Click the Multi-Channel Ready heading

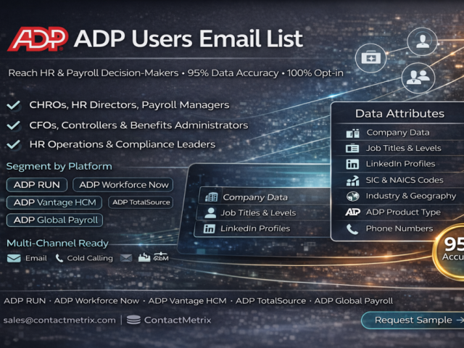click(57, 244)
